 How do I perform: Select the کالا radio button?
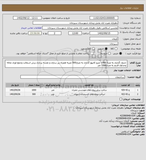(x=116, y=49)
